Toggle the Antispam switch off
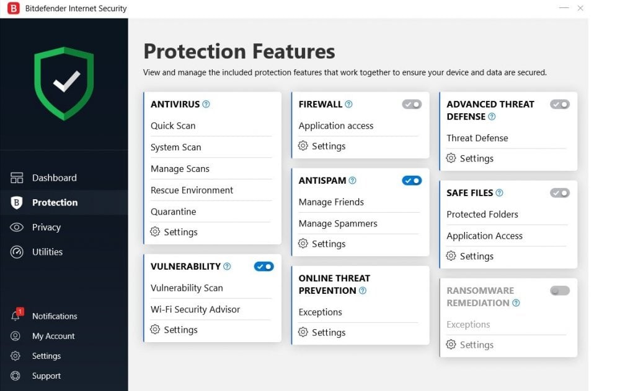The image size is (620, 391). point(412,181)
